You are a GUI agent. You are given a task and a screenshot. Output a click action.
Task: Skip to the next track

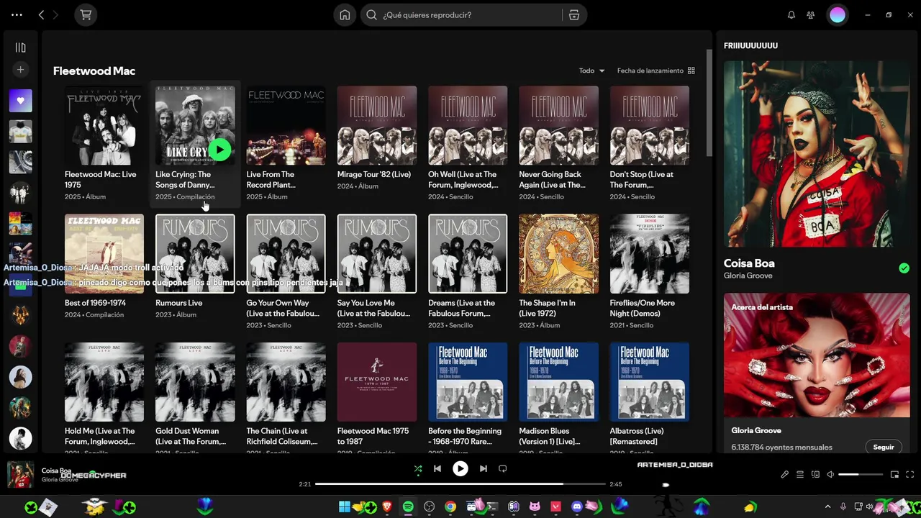pyautogui.click(x=484, y=468)
